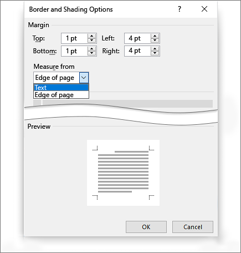Decrease the Top margin with down arrow
The image size is (241, 253).
[91, 41]
